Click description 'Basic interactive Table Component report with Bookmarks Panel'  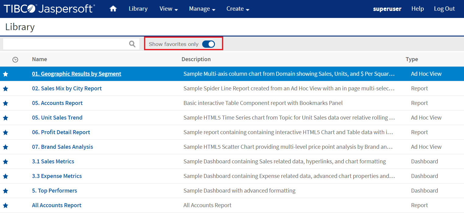click(263, 103)
